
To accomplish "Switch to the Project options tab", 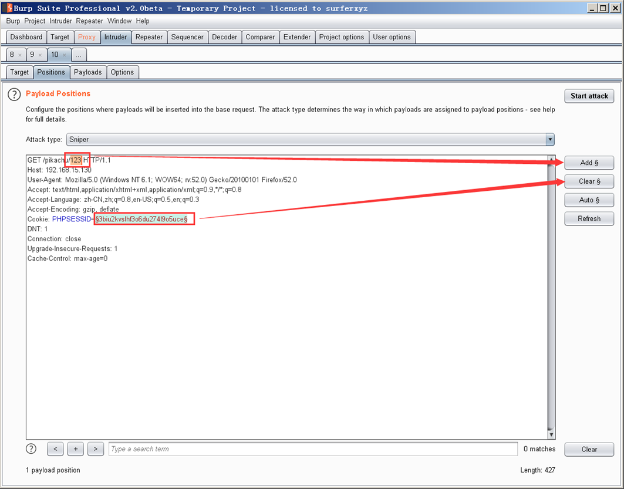I will 342,37.
